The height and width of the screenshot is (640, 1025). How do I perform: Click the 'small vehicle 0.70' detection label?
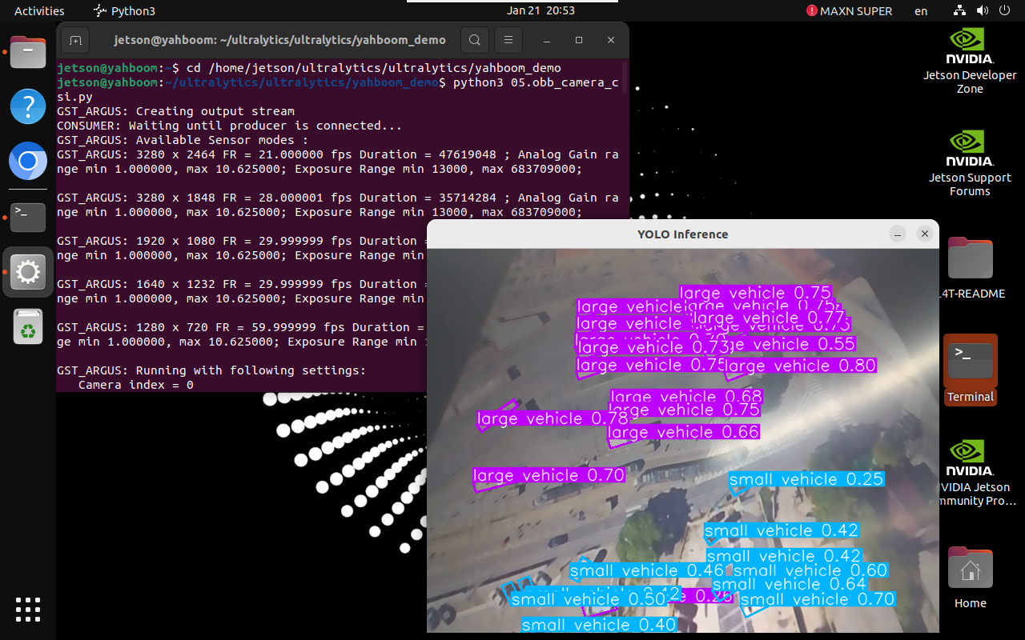(817, 599)
